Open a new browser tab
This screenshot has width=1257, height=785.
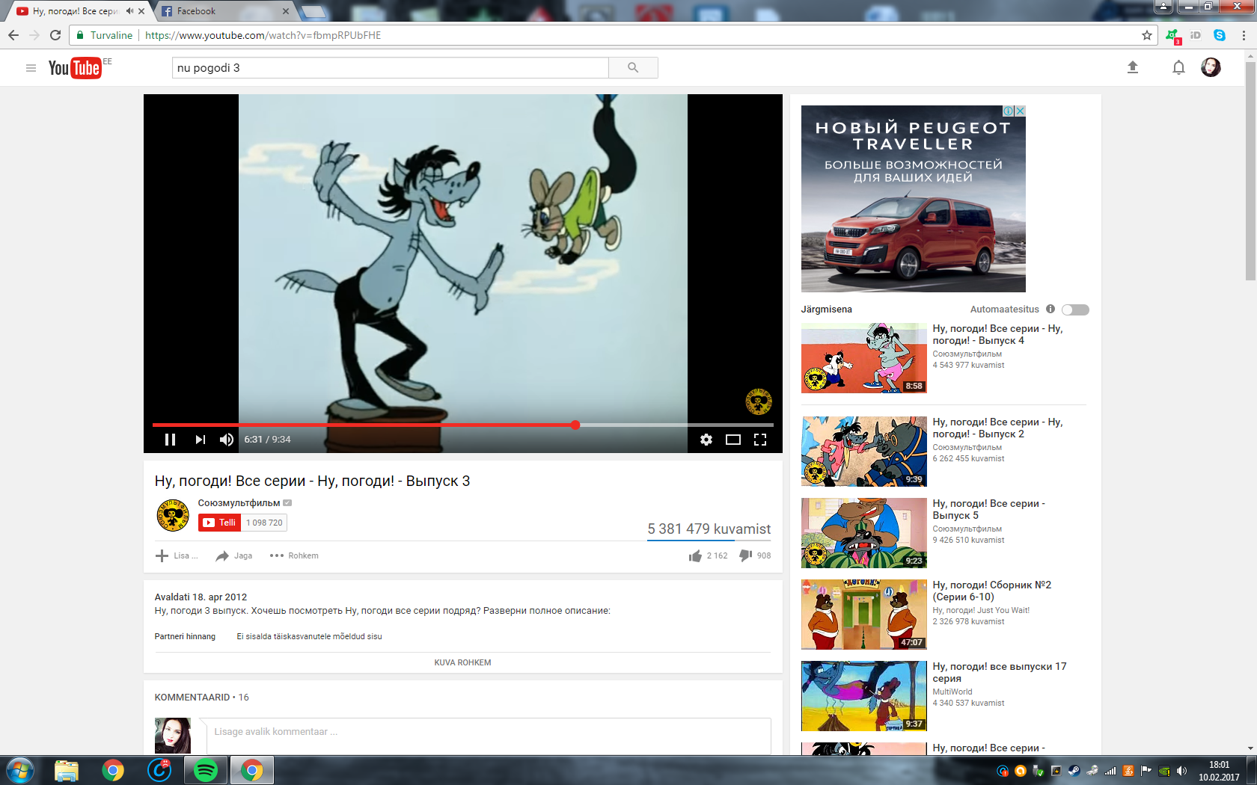tap(314, 11)
